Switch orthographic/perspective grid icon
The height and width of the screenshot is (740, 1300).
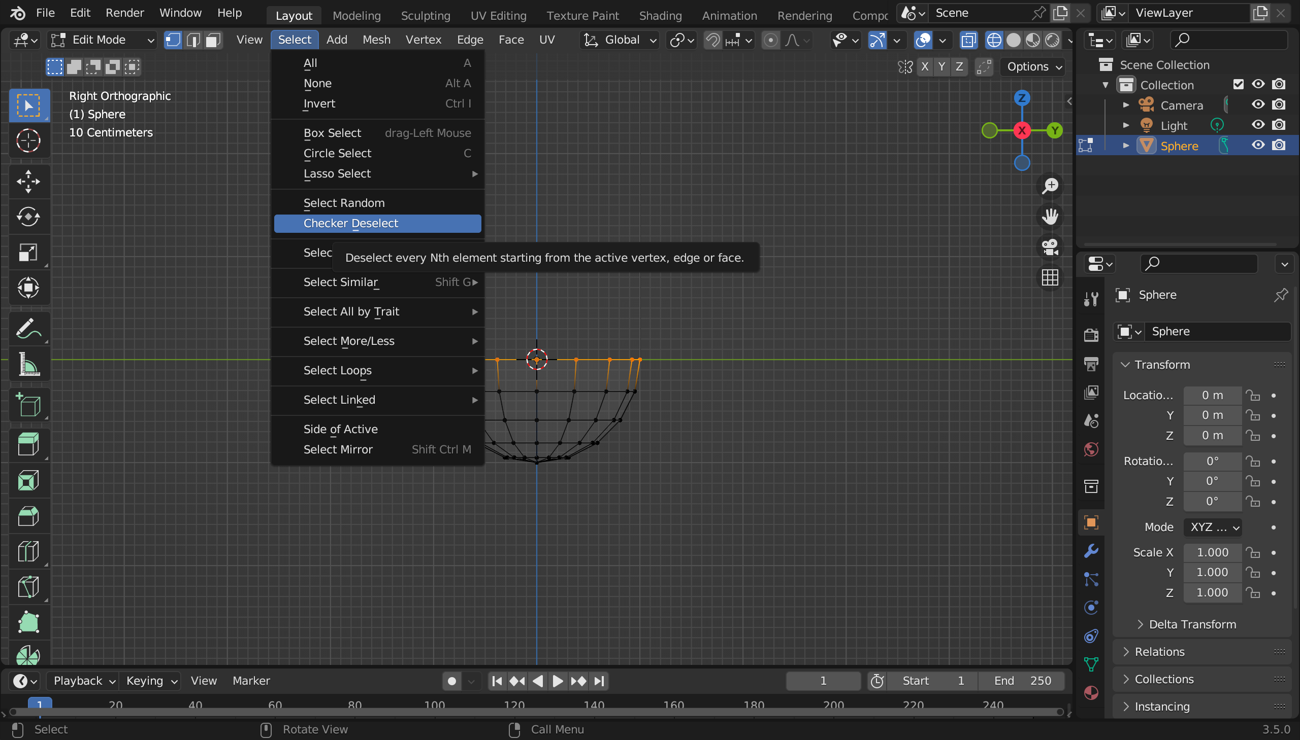pos(1050,277)
